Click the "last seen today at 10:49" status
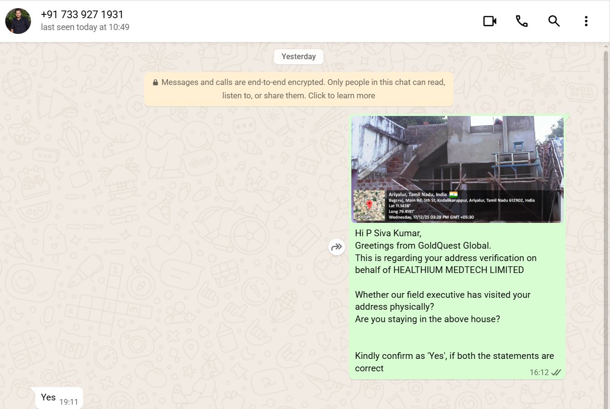Image resolution: width=610 pixels, height=409 pixels. (85, 27)
